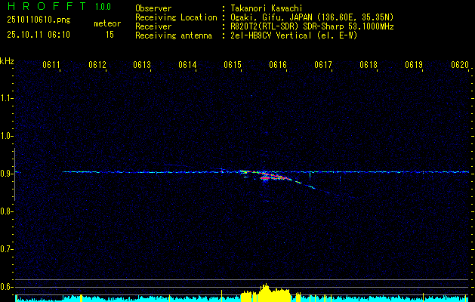Click the 0.8 kHz axis label
Screen dimensions: 475x302
click(x=6, y=211)
